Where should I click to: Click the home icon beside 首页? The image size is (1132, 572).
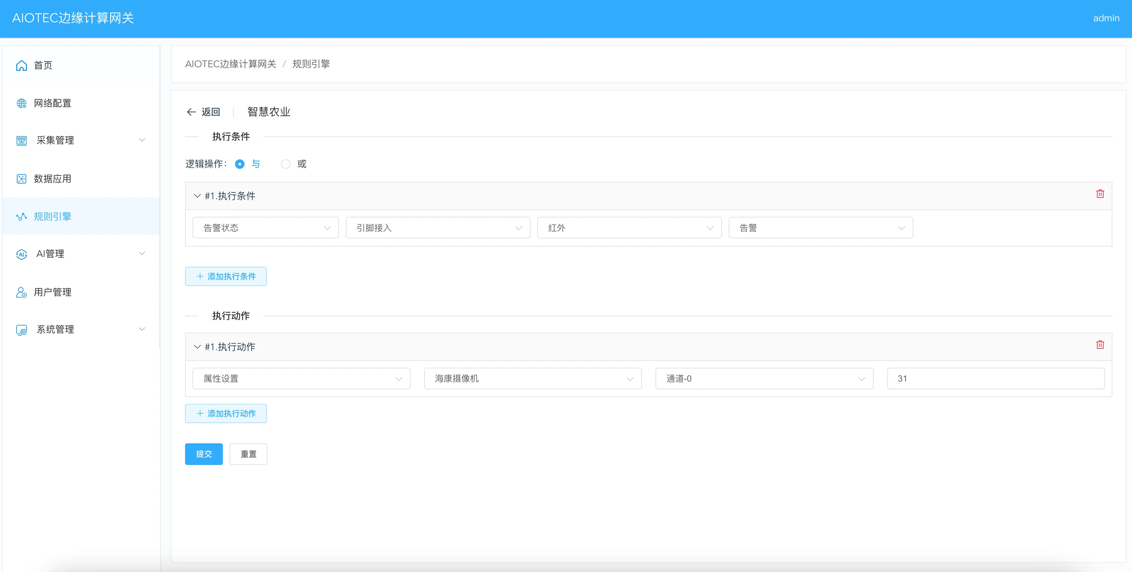[21, 66]
